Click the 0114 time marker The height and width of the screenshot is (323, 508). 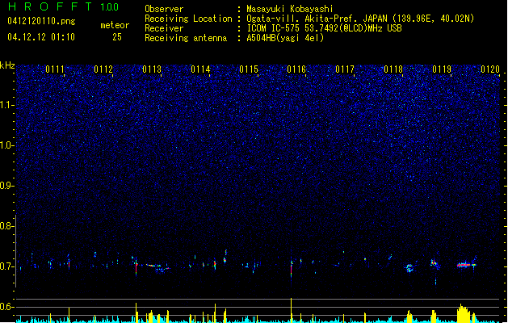(200, 69)
